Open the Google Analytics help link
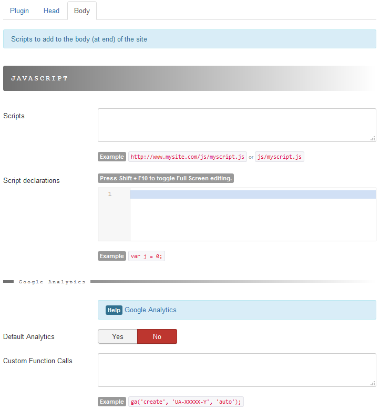The image size is (380, 410). pos(150,310)
